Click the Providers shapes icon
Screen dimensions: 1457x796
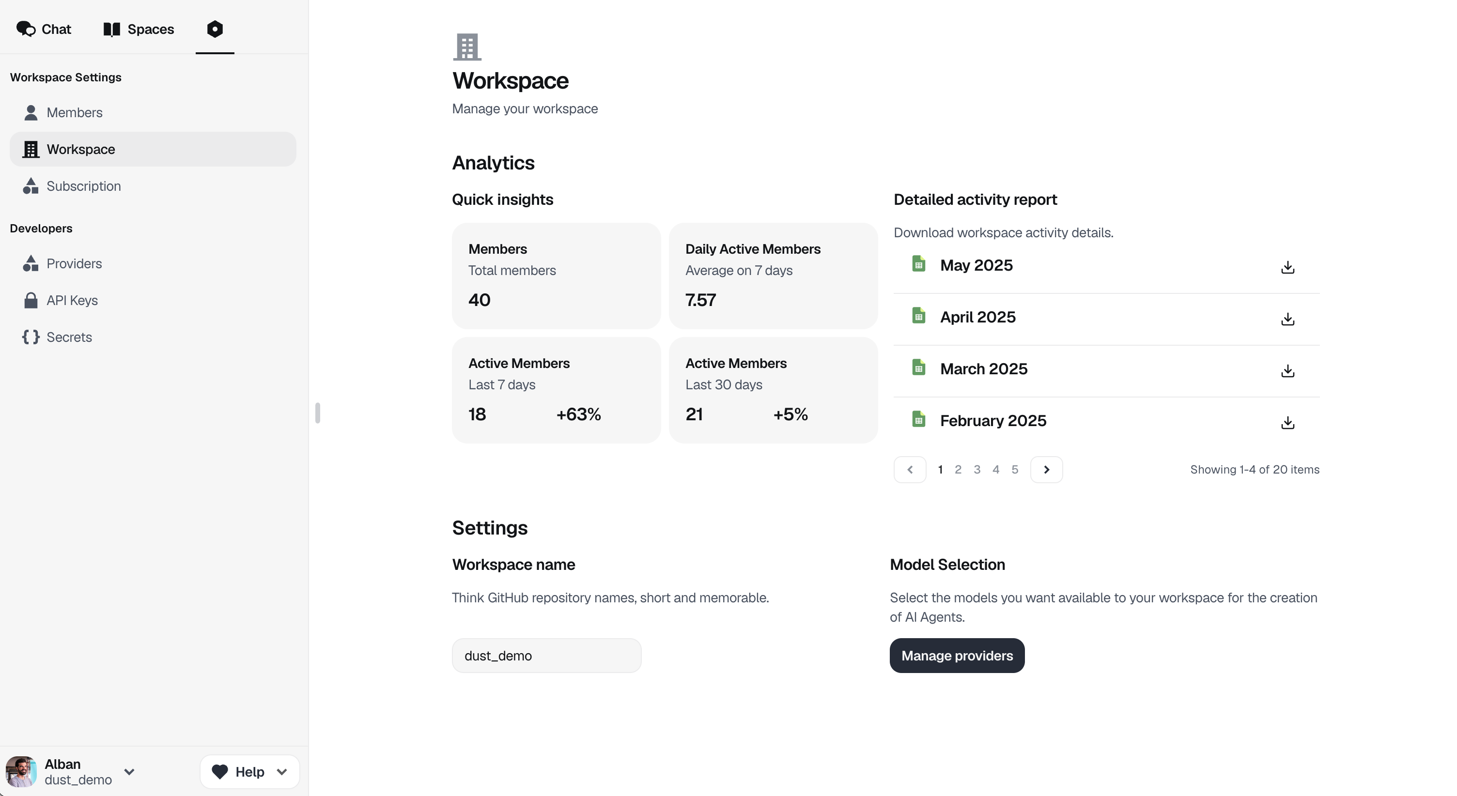tap(31, 263)
